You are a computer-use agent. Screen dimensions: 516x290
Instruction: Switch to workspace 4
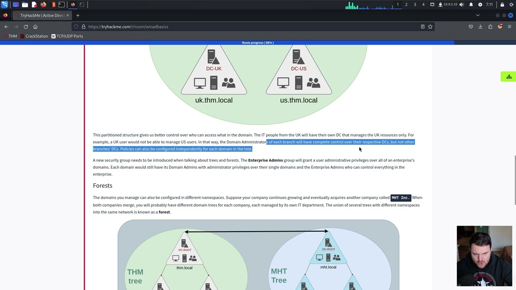click(423, 4)
